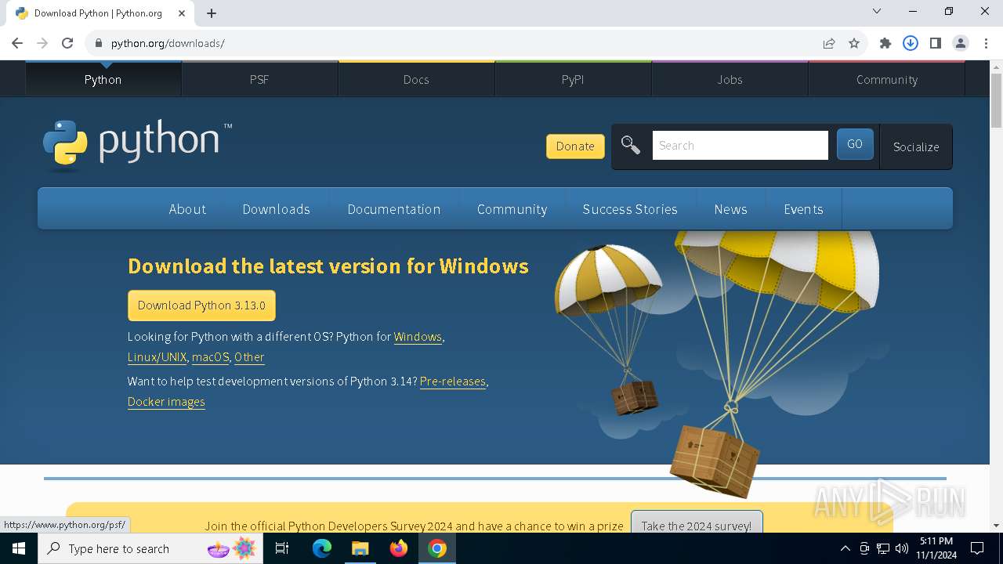Image resolution: width=1003 pixels, height=564 pixels.
Task: Open the Community navigation menu
Action: [x=512, y=209]
